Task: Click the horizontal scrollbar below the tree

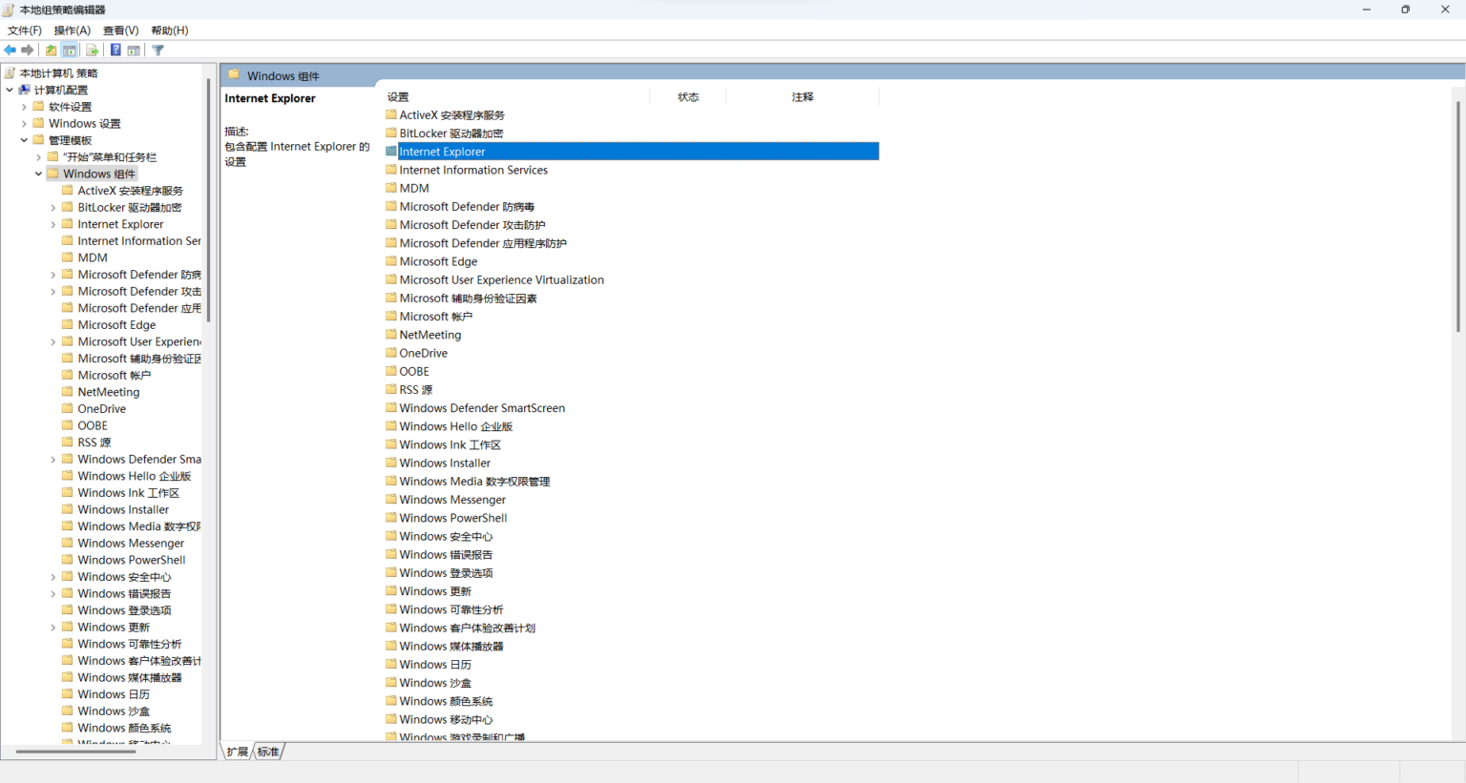Action: pos(76,751)
